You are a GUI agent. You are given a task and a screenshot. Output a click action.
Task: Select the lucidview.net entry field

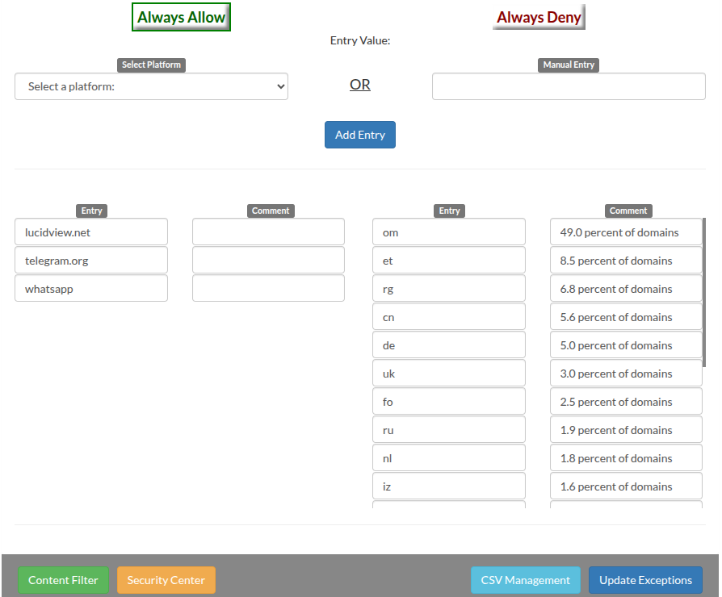tap(91, 232)
